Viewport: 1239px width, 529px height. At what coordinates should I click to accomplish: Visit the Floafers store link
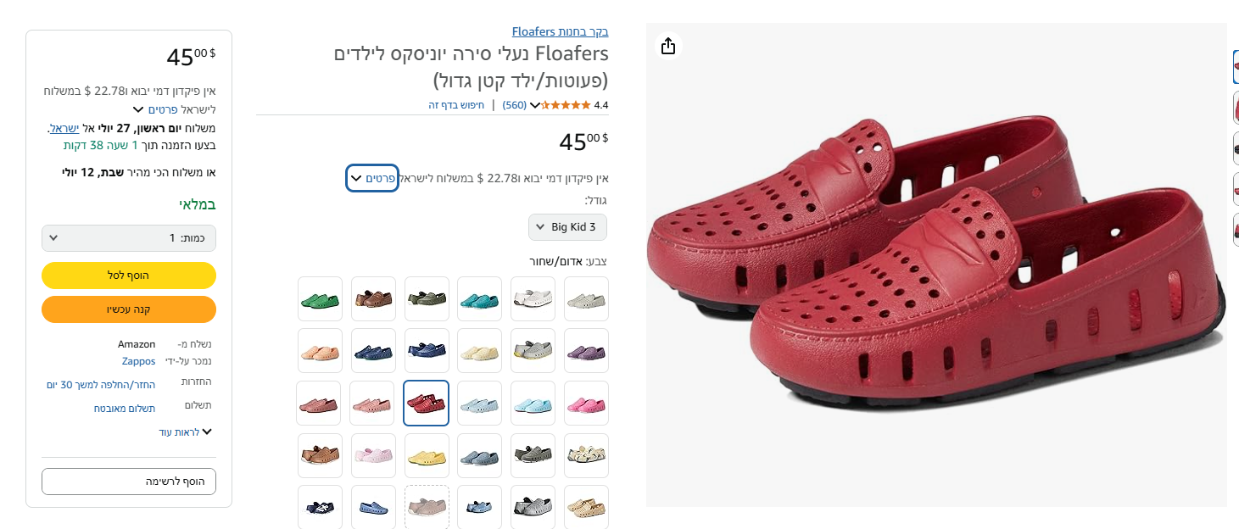click(560, 32)
